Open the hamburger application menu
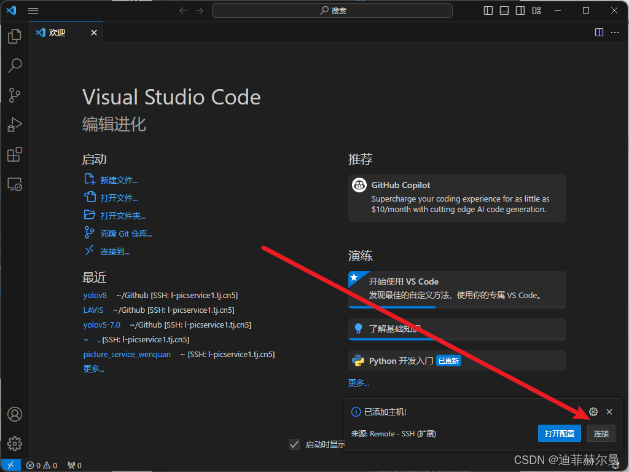This screenshot has width=629, height=472. pos(33,11)
